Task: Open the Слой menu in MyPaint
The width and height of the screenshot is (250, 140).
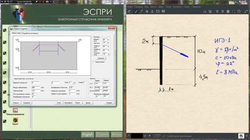Action: (x=168, y=7)
